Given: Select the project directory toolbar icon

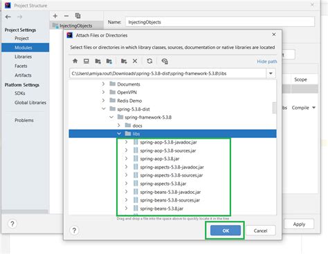Looking at the screenshot, I should (98, 61).
